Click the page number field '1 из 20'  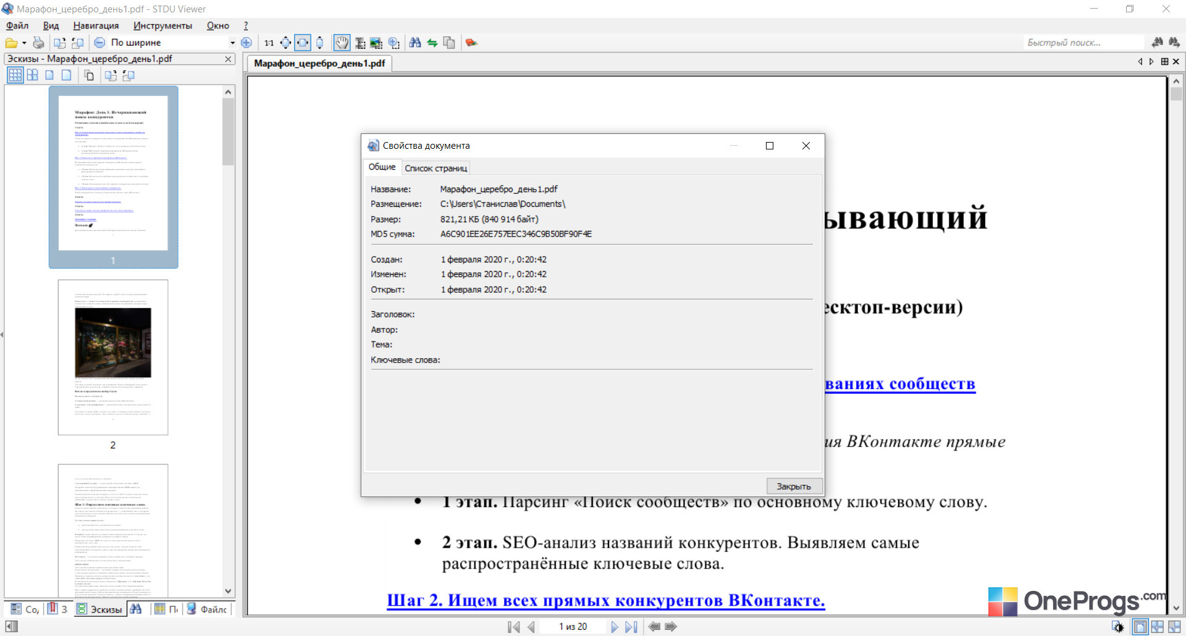click(573, 627)
